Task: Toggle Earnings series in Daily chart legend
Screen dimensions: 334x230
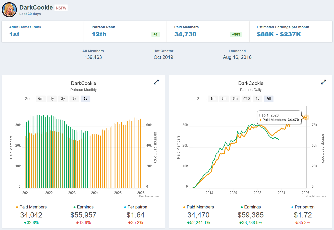Action: 251,207
